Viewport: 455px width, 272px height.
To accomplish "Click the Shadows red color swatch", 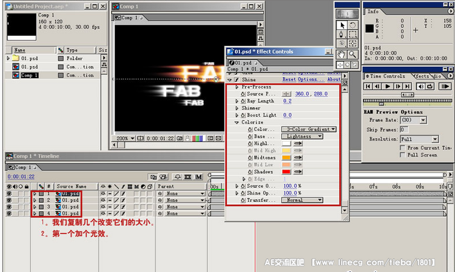I will click(x=286, y=172).
